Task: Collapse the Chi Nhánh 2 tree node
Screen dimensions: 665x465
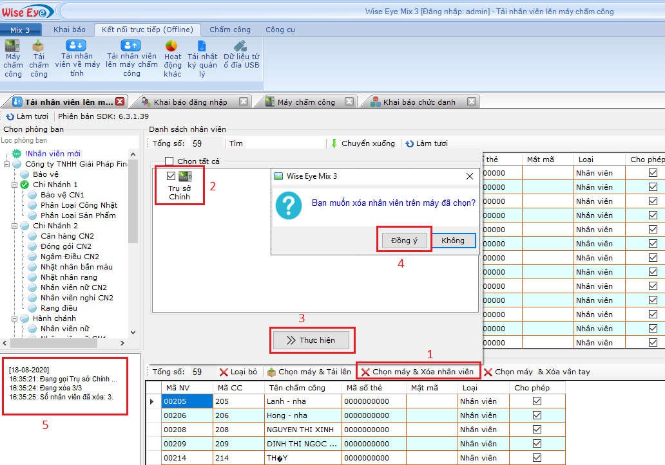Action: [14, 226]
